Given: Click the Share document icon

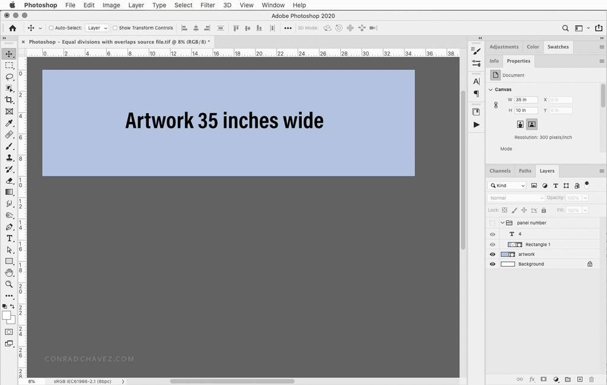Looking at the screenshot, I should [599, 28].
